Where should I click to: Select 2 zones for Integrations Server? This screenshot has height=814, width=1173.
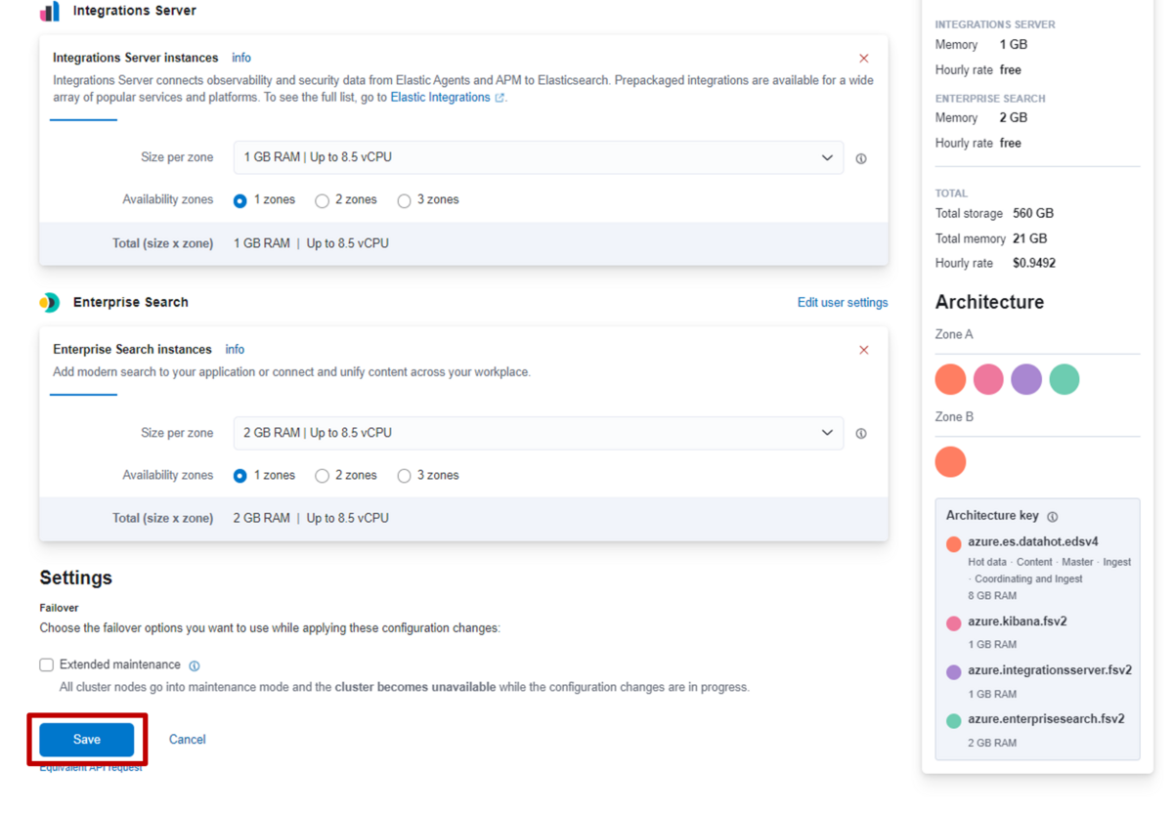point(322,200)
